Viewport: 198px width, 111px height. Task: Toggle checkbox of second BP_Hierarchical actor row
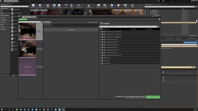pyautogui.click(x=102, y=34)
